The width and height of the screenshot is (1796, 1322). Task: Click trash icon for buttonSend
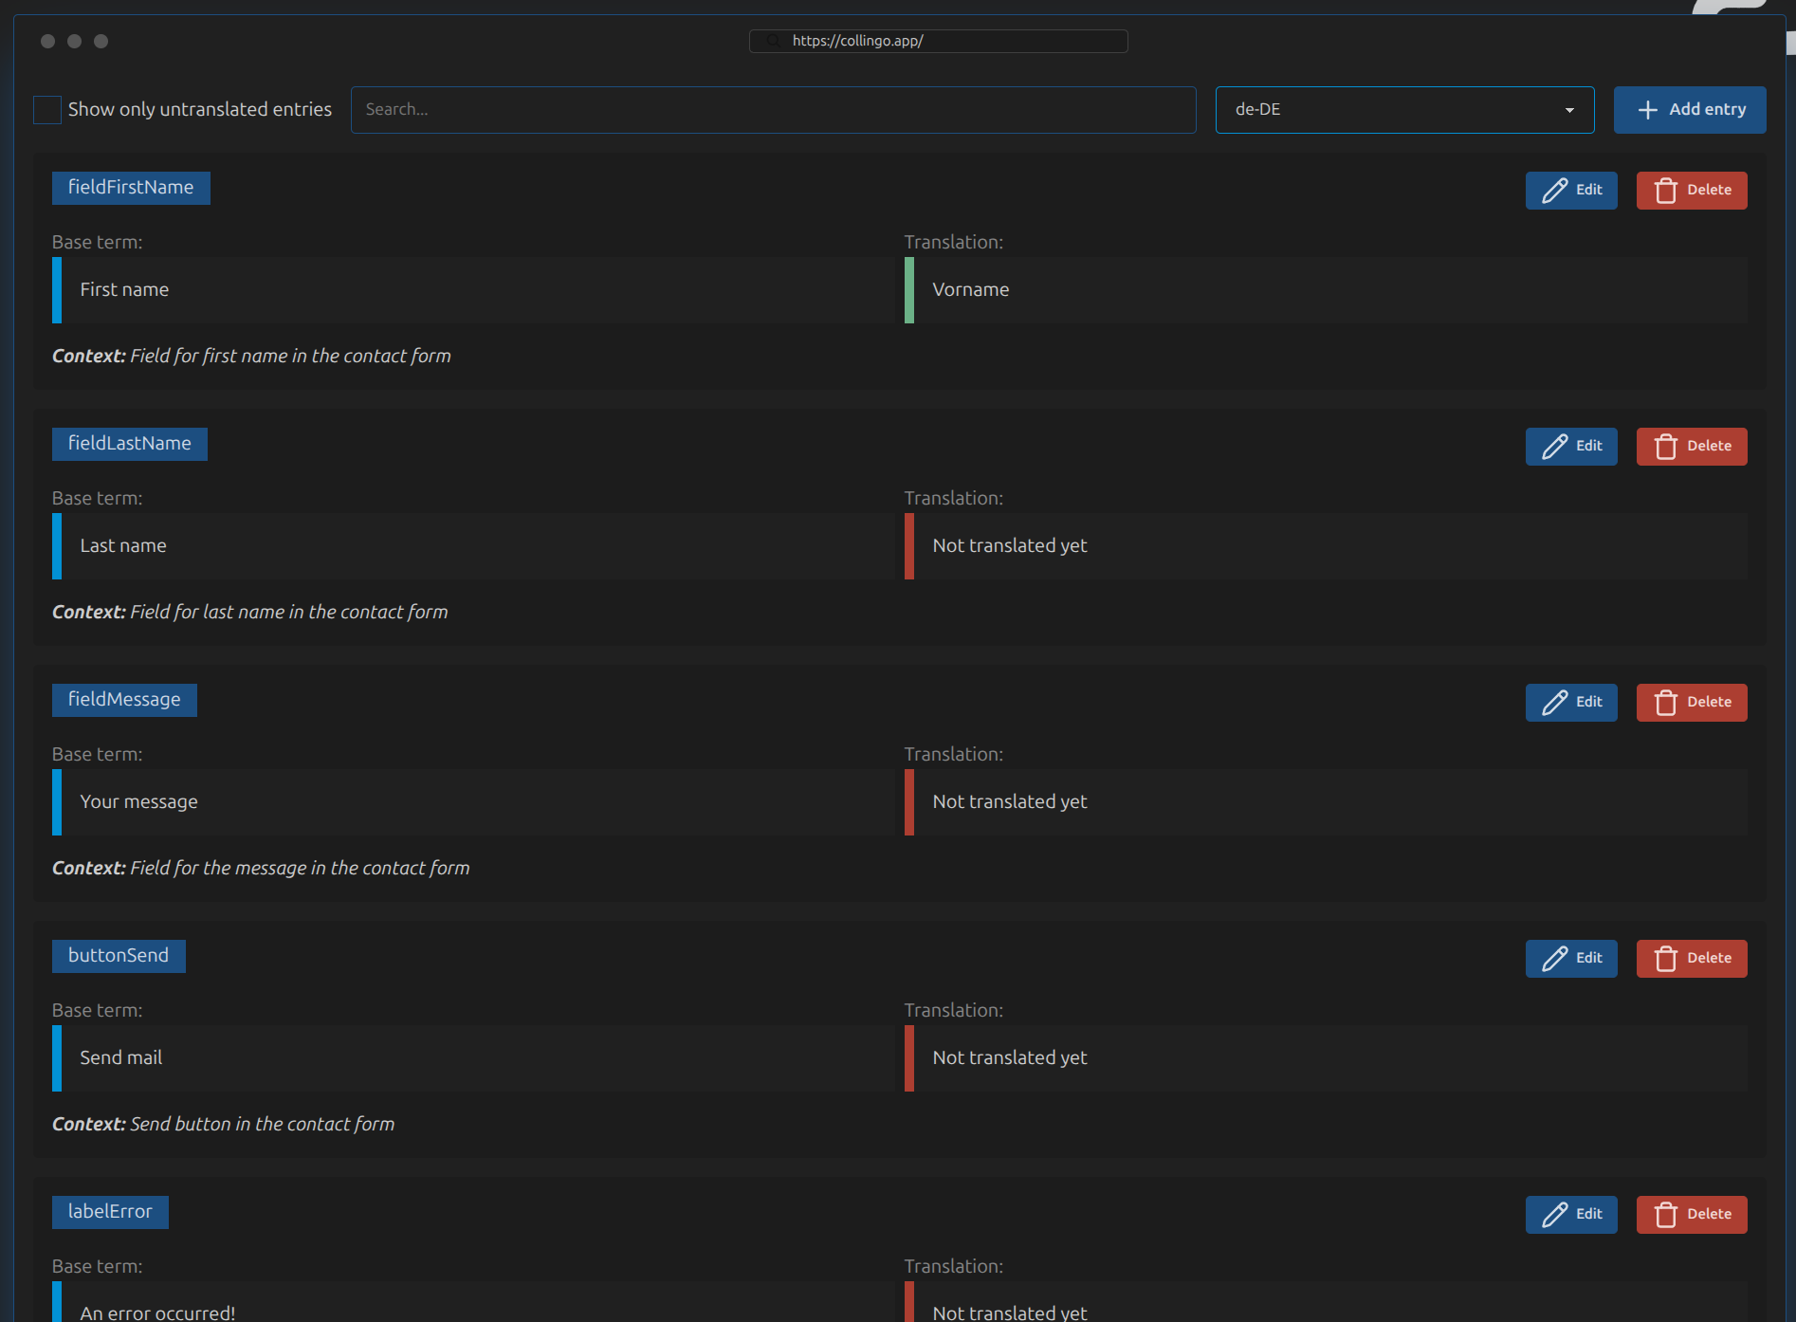pos(1666,959)
